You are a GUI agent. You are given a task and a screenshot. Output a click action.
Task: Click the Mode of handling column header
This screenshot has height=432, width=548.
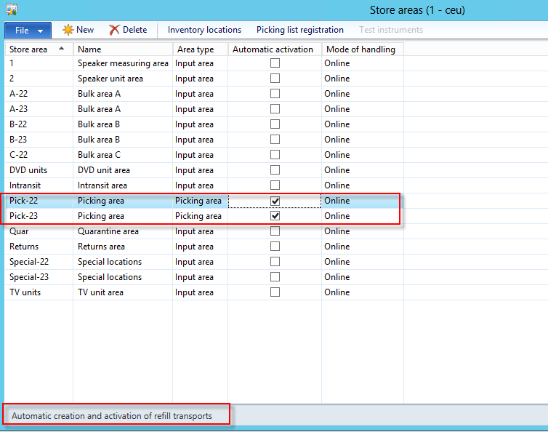[x=361, y=49]
